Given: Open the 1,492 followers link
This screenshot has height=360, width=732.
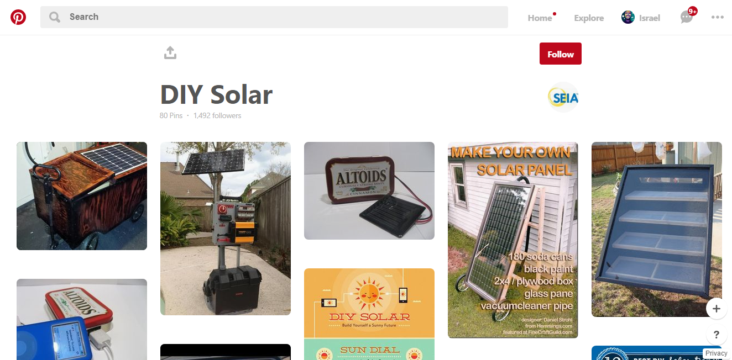Looking at the screenshot, I should pos(217,115).
